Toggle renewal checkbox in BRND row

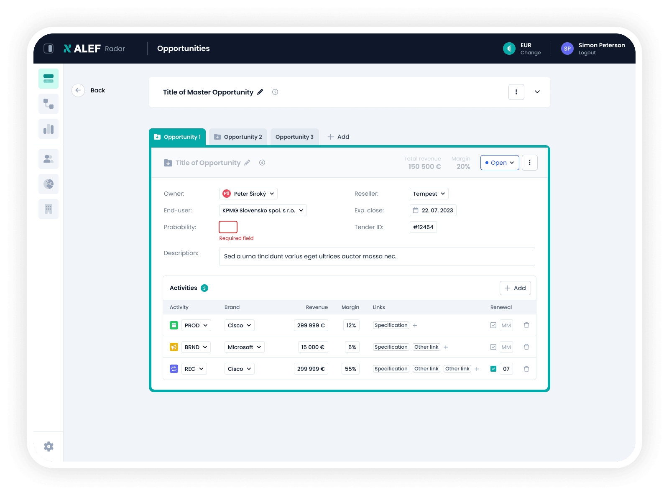coord(493,347)
